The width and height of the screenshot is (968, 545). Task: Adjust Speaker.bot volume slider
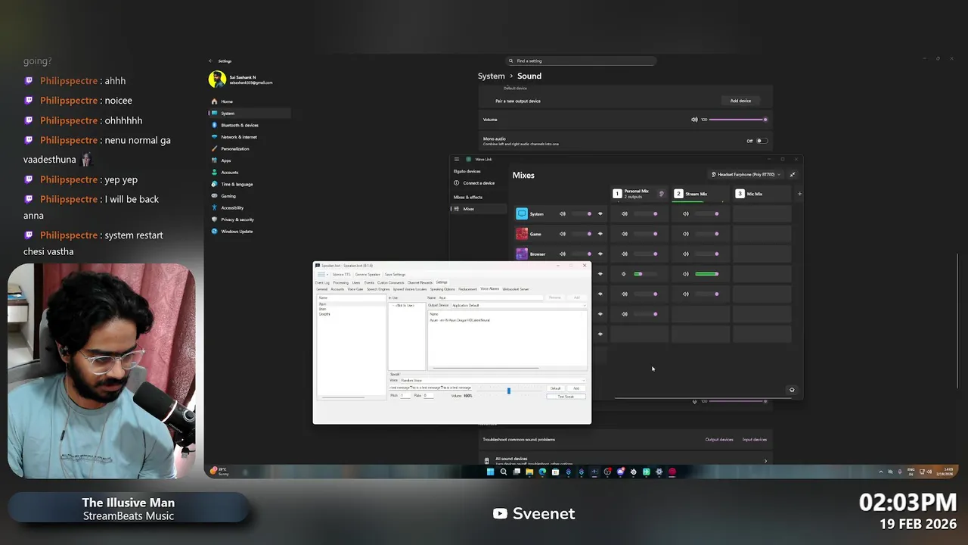point(509,391)
